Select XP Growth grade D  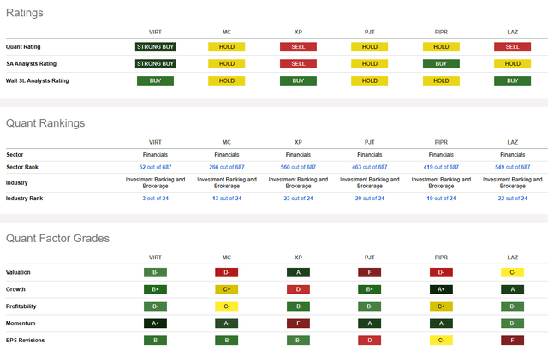[x=298, y=289]
